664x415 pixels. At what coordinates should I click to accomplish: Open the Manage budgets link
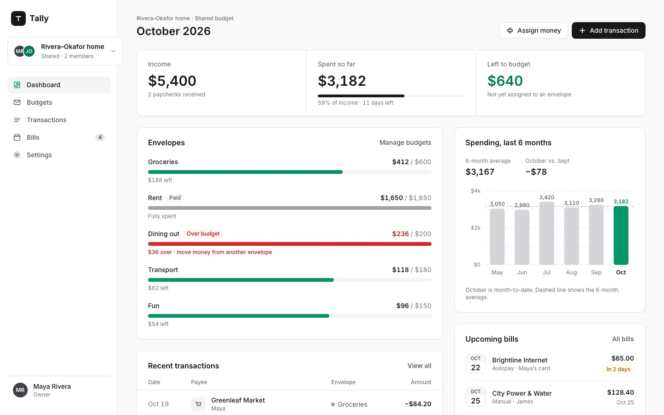point(405,142)
